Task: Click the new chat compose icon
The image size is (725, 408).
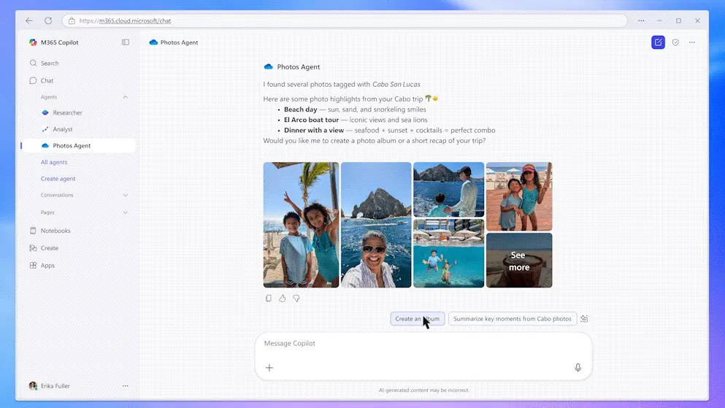Action: point(658,42)
